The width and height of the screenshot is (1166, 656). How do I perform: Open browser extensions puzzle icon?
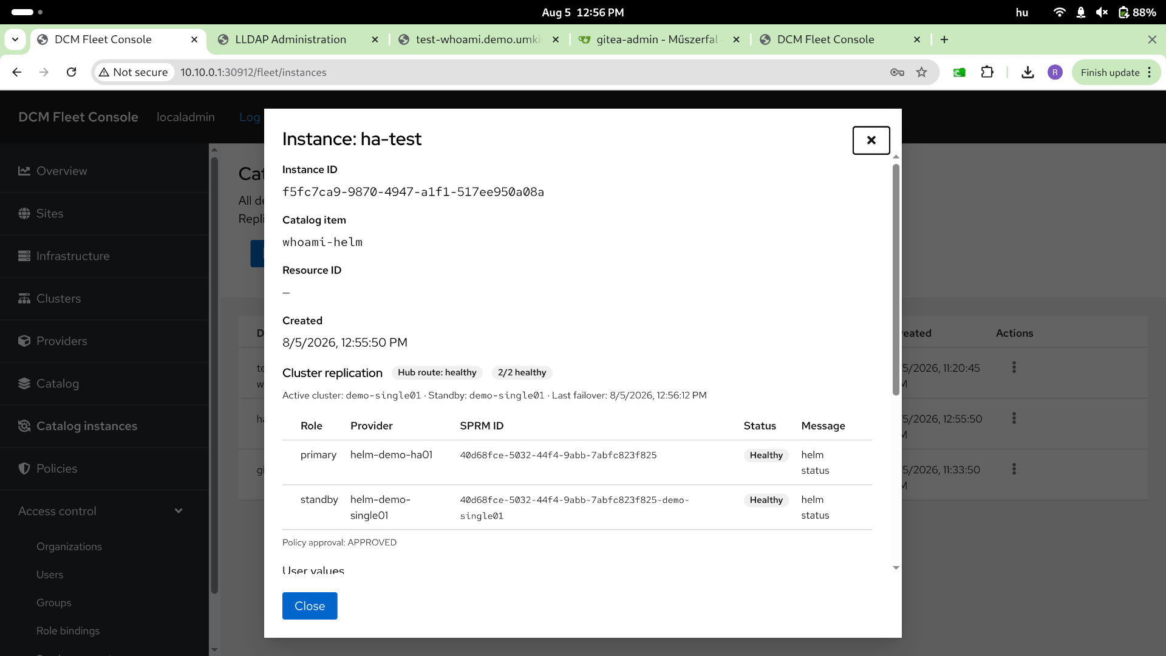[987, 72]
